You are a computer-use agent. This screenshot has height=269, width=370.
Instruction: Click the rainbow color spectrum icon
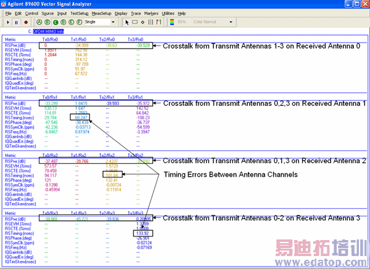(172, 22)
